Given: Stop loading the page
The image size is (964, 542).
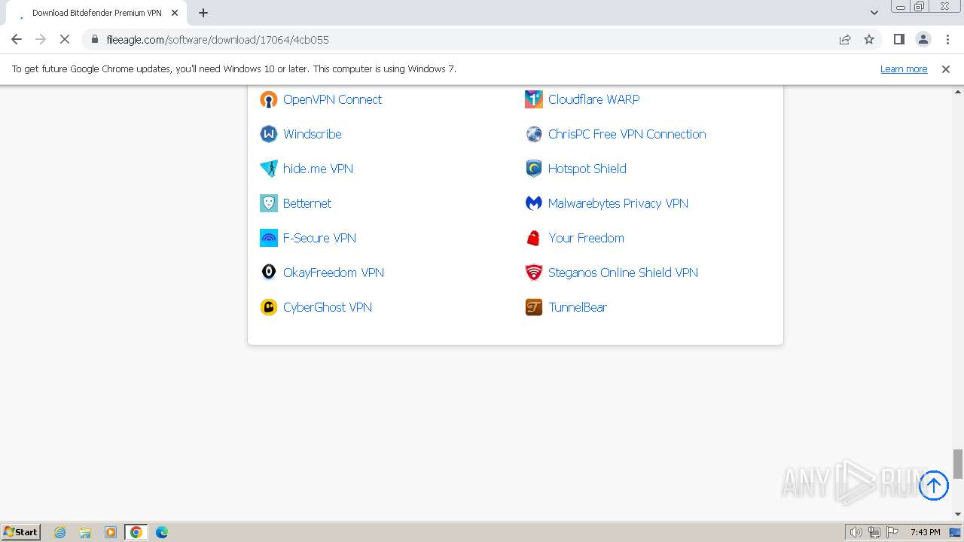Looking at the screenshot, I should tap(65, 39).
